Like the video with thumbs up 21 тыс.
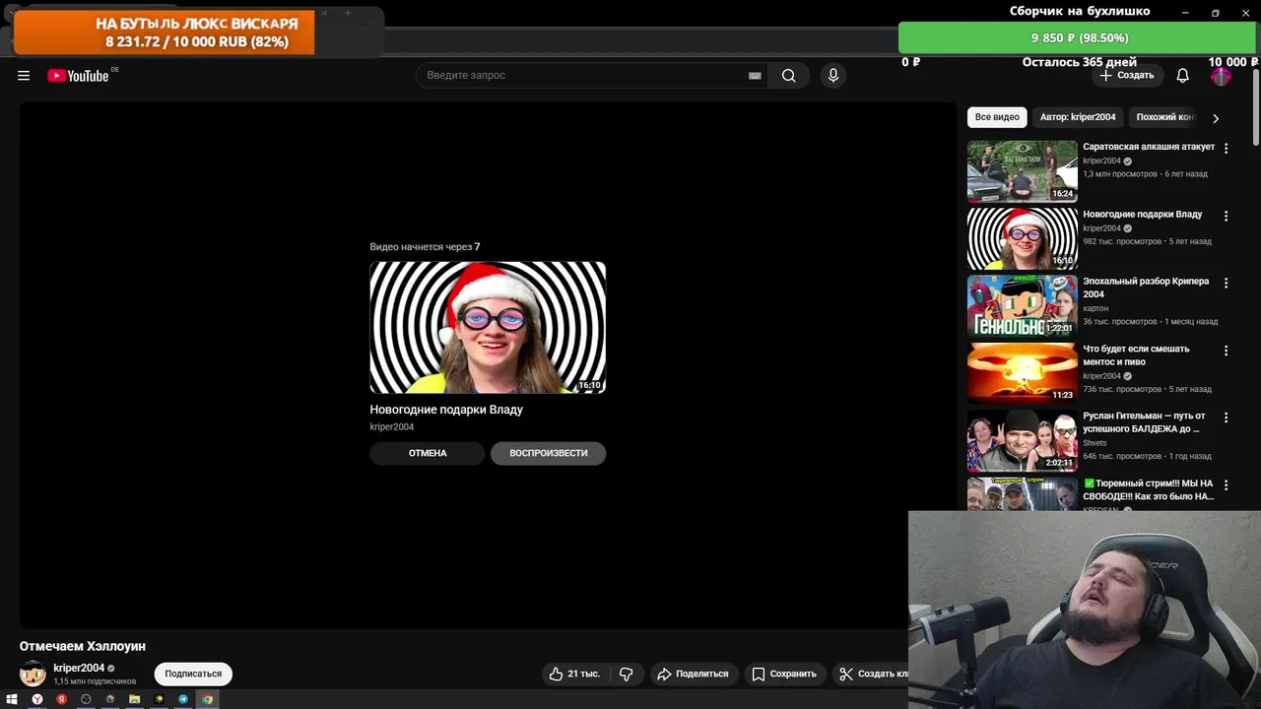Viewport: 1261px width, 709px height. tap(574, 674)
